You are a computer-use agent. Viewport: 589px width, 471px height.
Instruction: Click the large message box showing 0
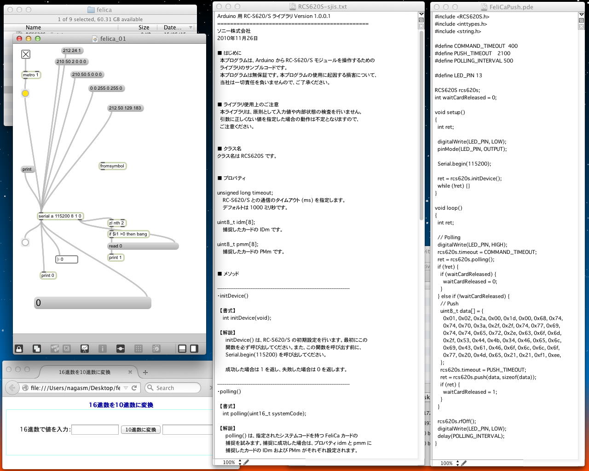tap(92, 303)
